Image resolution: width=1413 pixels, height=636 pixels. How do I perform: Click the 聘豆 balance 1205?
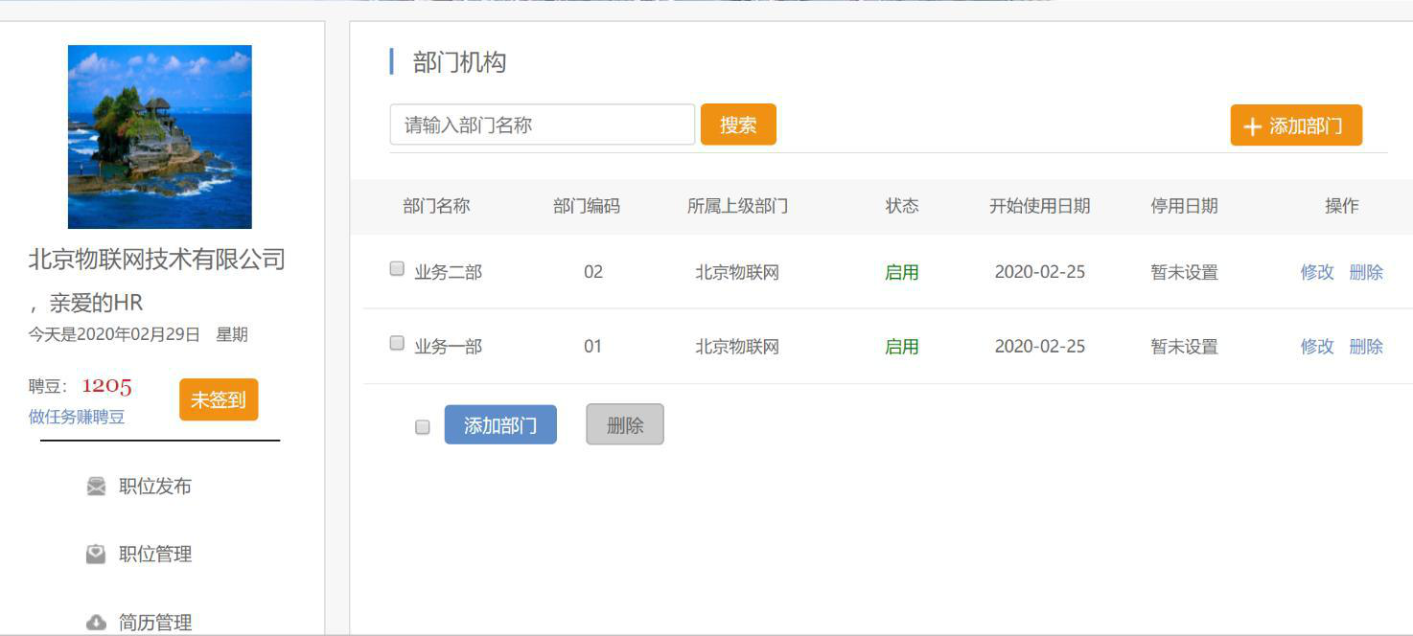click(106, 386)
